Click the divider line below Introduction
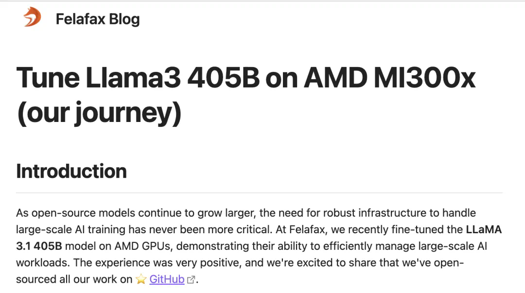The height and width of the screenshot is (293, 525). click(260, 193)
